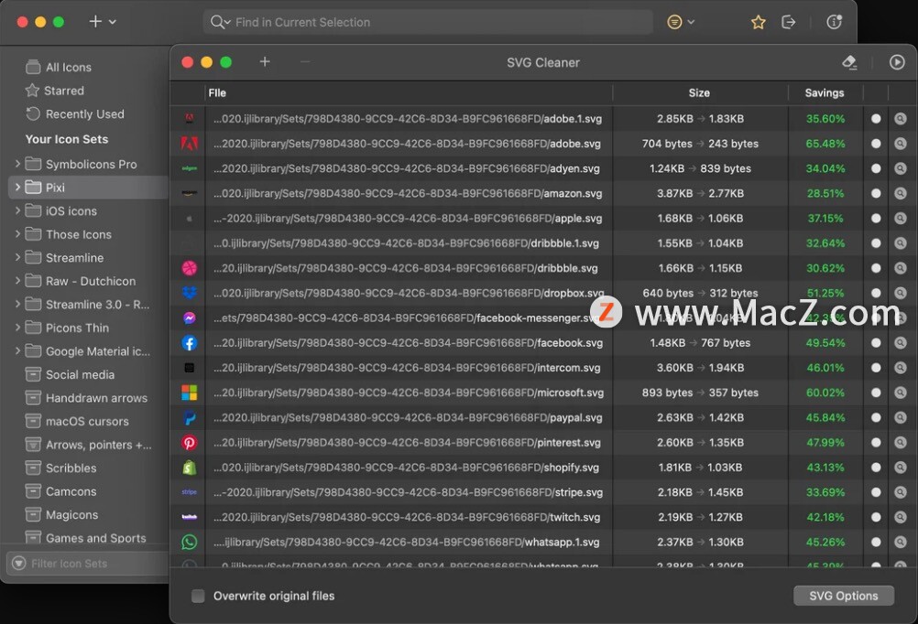
Task: Click the info inspector icon in main toolbar
Action: pos(834,22)
